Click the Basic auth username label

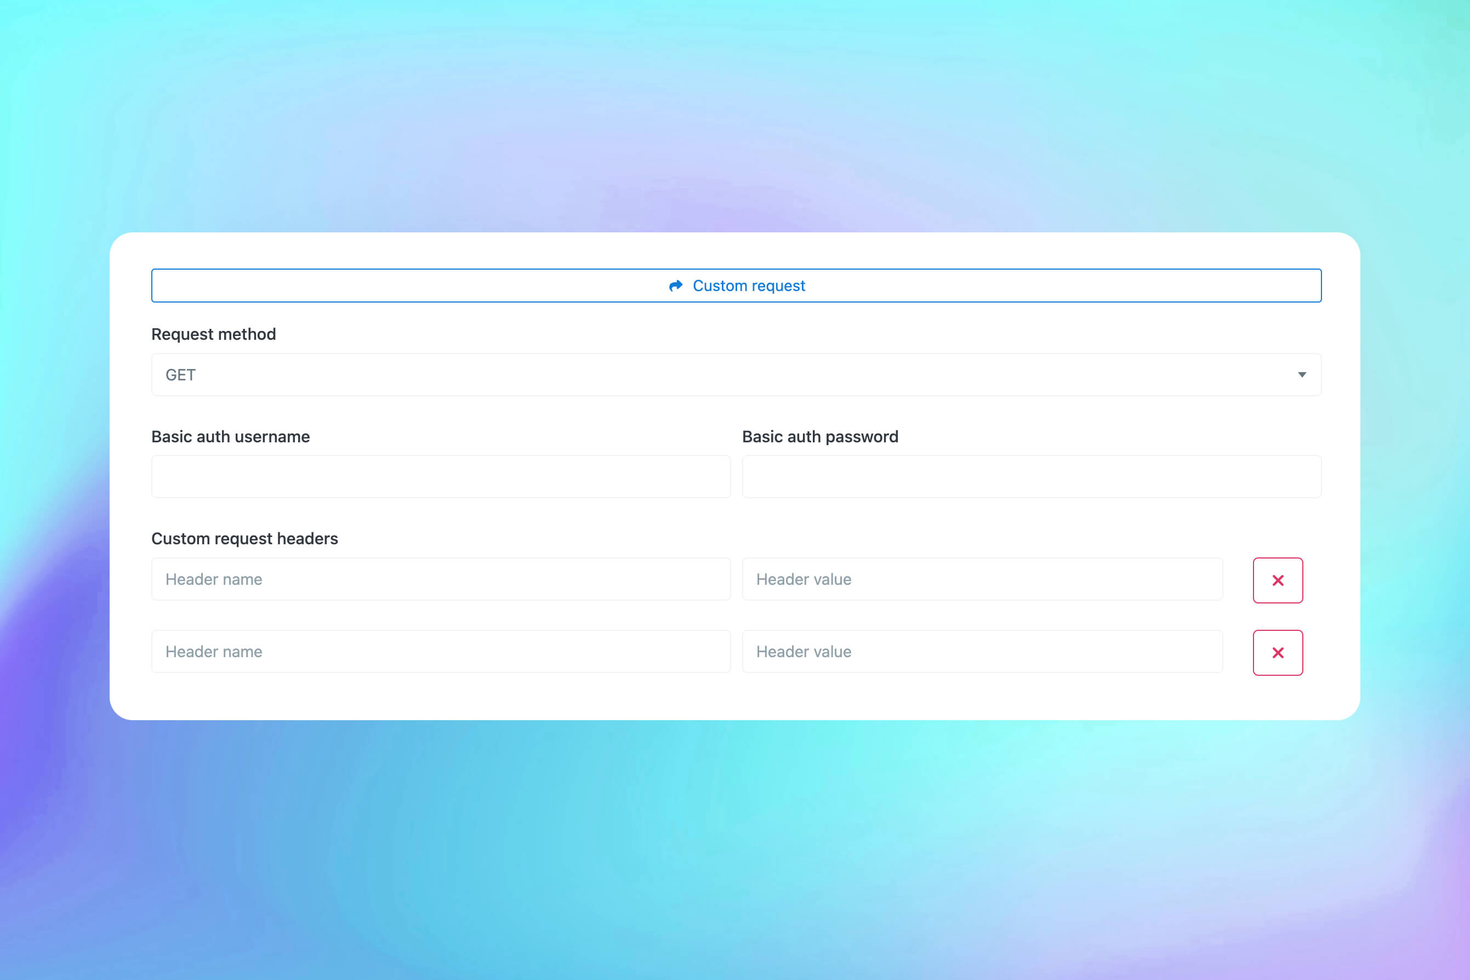point(230,436)
